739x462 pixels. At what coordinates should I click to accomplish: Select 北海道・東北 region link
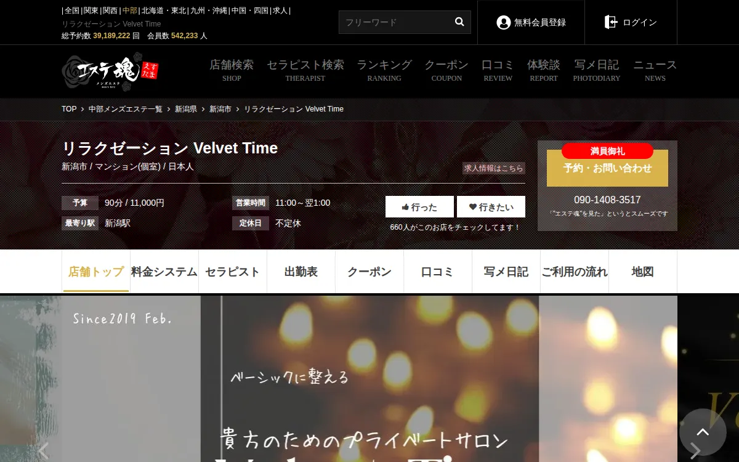coord(164,10)
